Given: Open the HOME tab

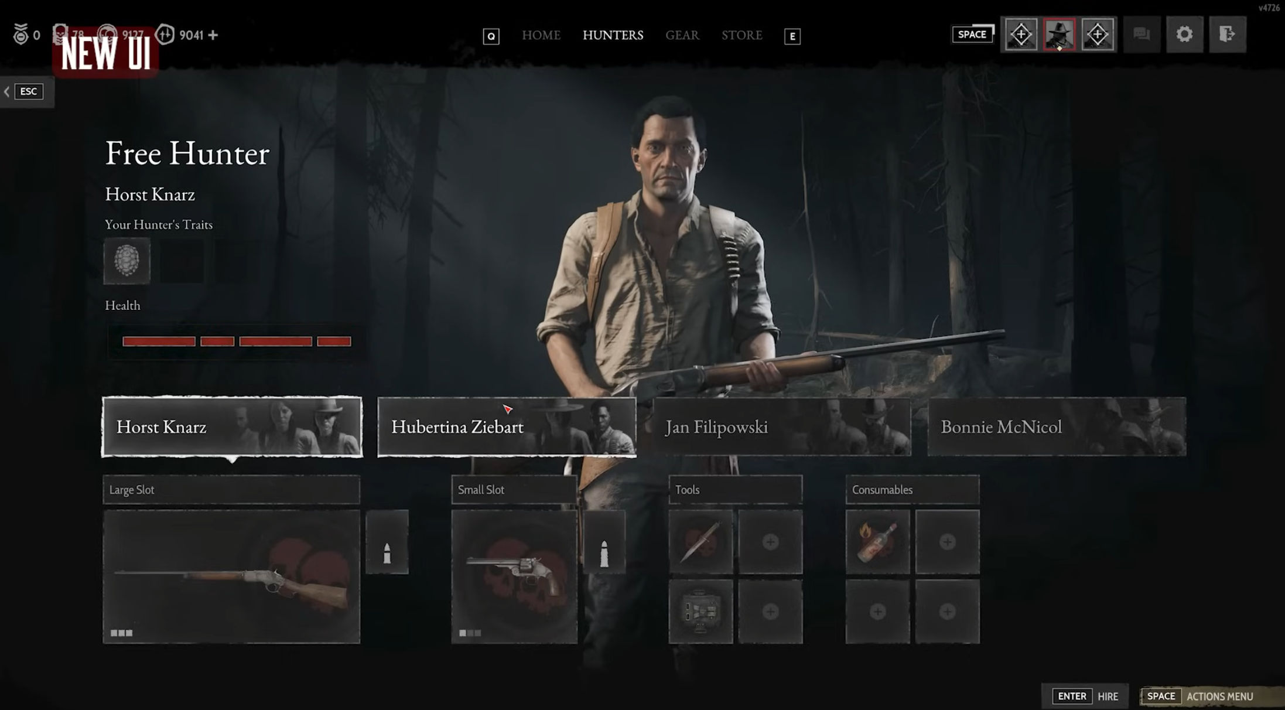Looking at the screenshot, I should [x=541, y=35].
